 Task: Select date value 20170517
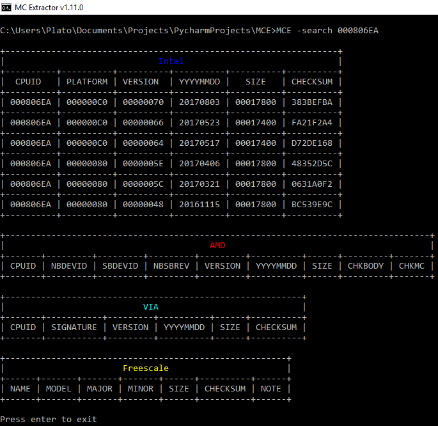199,143
